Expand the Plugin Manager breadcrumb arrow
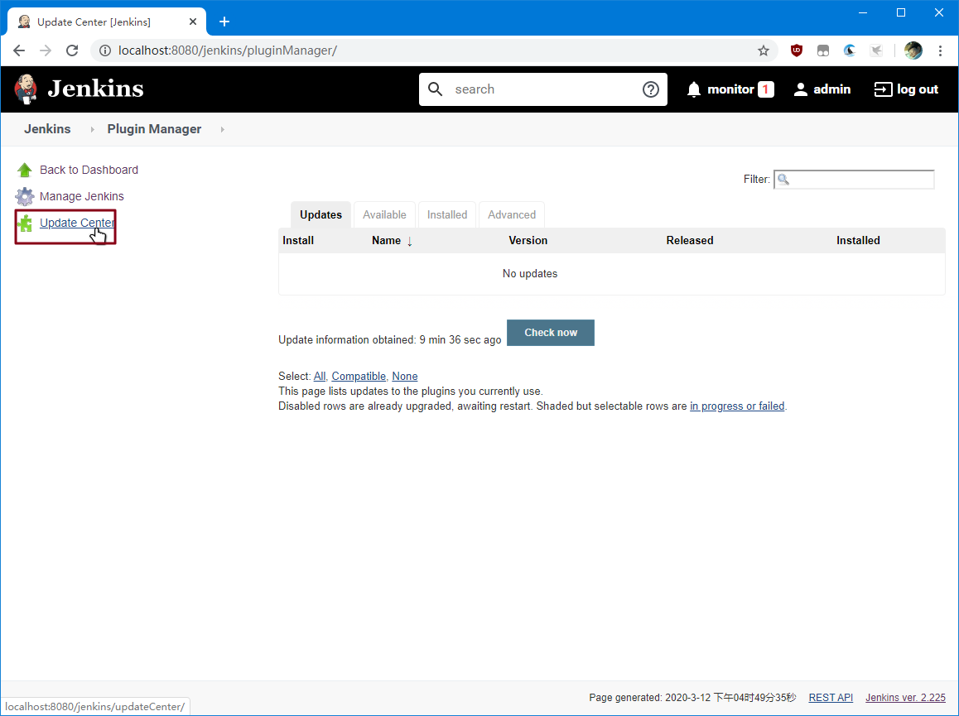959x716 pixels. [x=222, y=129]
